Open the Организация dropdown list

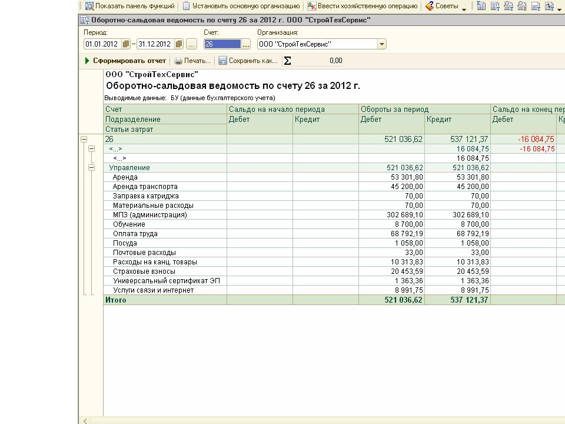click(381, 44)
